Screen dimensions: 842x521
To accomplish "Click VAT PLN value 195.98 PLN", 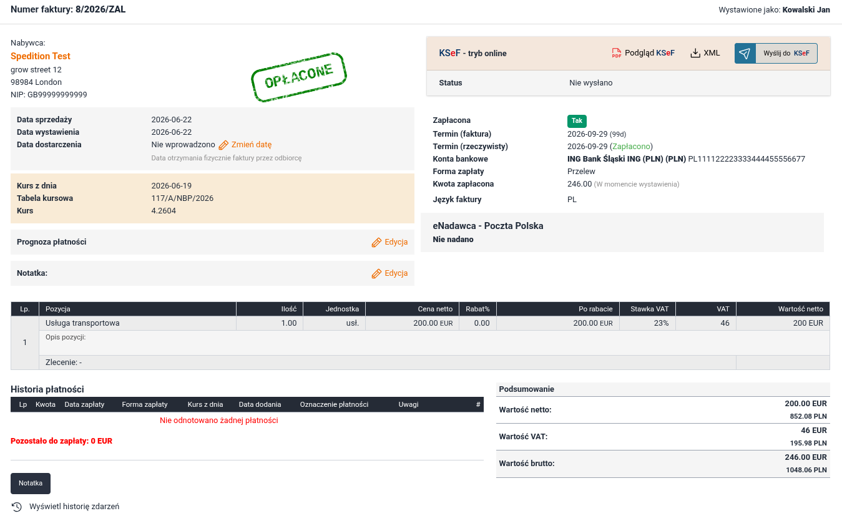I will click(808, 443).
